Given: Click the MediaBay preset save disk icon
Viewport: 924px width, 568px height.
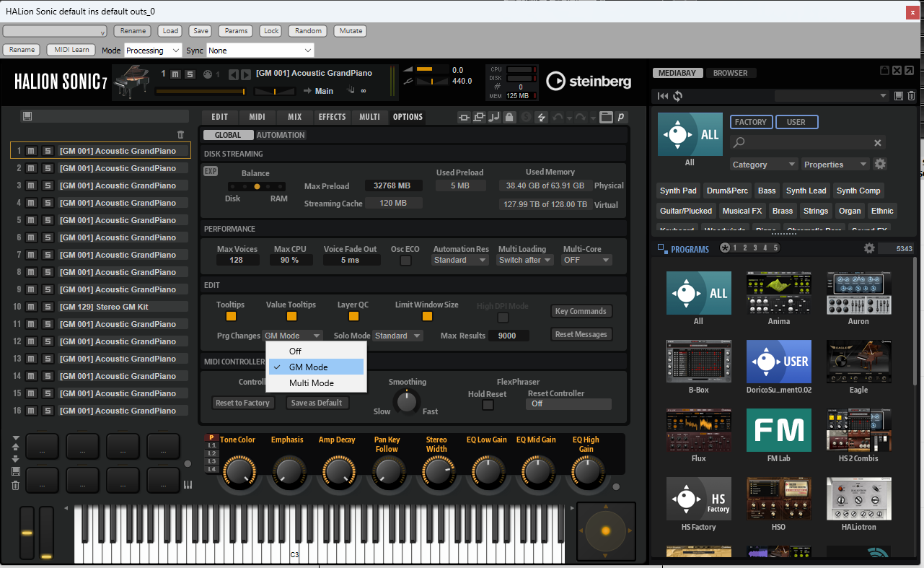Looking at the screenshot, I should (899, 96).
